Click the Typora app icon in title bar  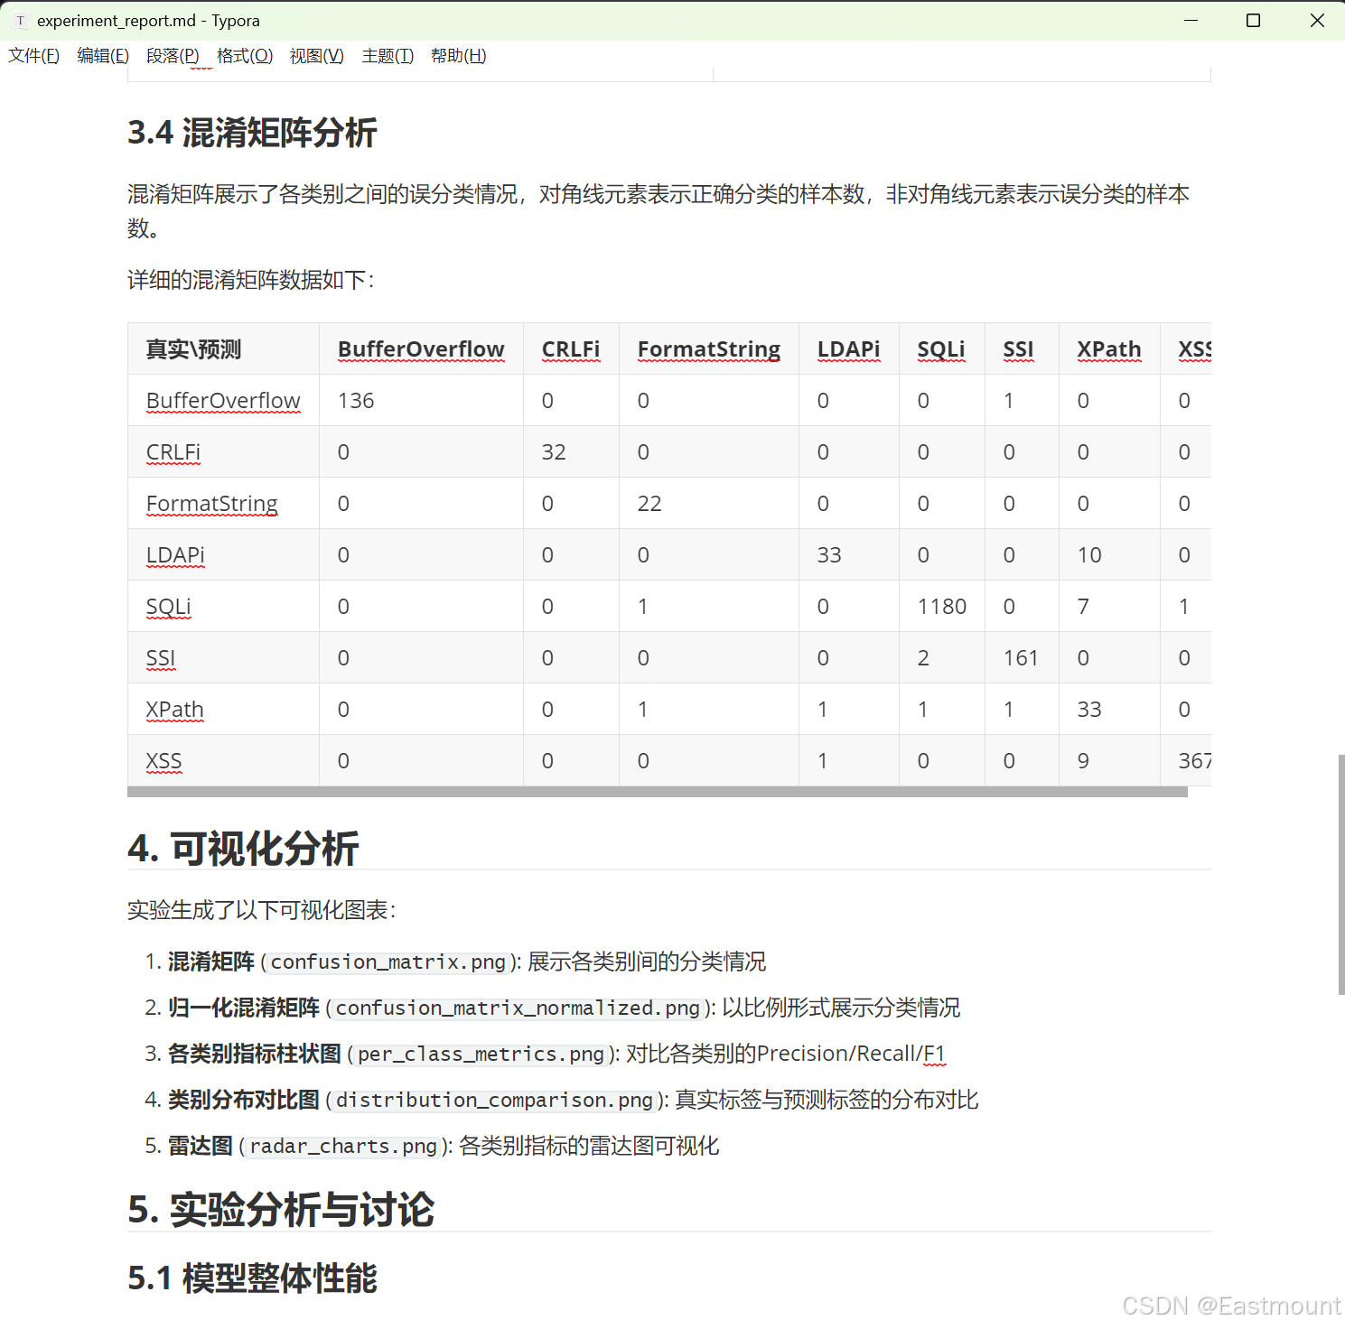[x=20, y=20]
